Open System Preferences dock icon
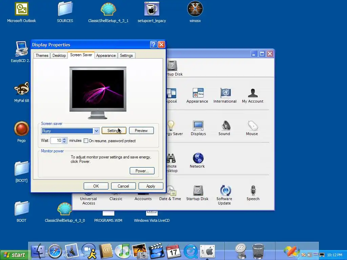Screen dimensions: 347x260 [207, 251]
